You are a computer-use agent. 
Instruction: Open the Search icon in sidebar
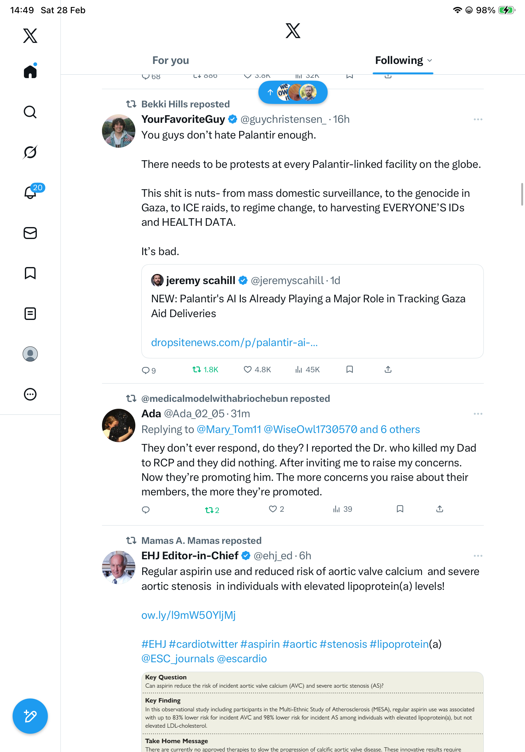point(30,112)
